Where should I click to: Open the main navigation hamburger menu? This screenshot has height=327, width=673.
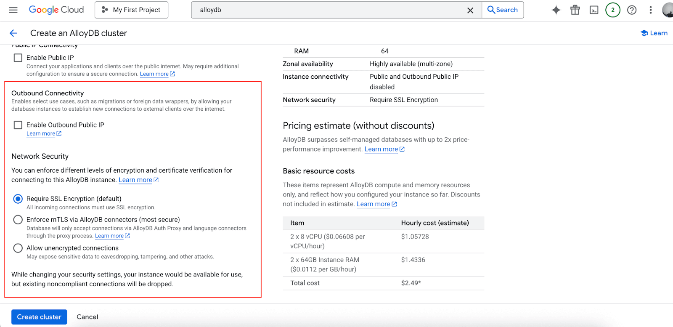(x=13, y=10)
